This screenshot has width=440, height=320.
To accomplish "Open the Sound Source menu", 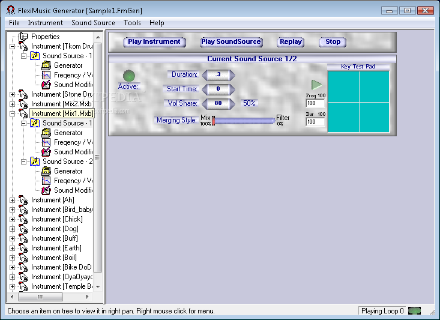I will [x=93, y=23].
